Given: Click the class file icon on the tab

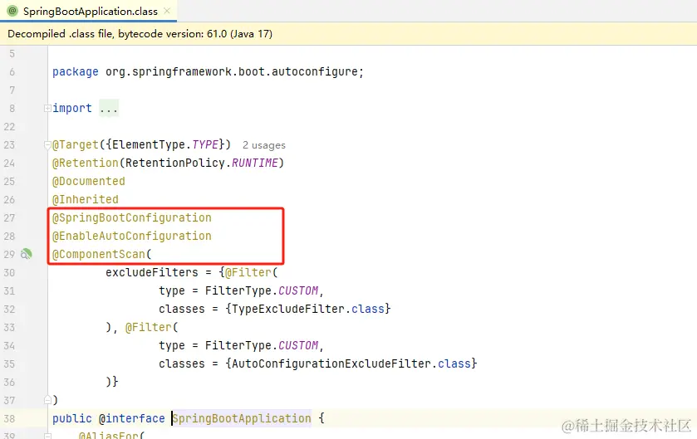Looking at the screenshot, I should click(x=13, y=11).
